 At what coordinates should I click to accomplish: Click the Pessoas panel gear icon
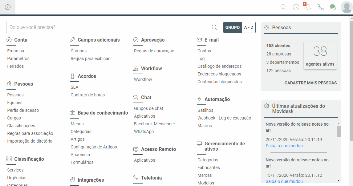266,27
